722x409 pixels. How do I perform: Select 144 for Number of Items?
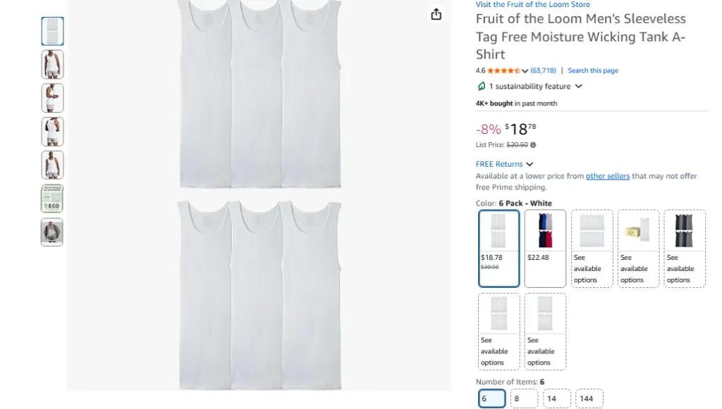coord(589,398)
